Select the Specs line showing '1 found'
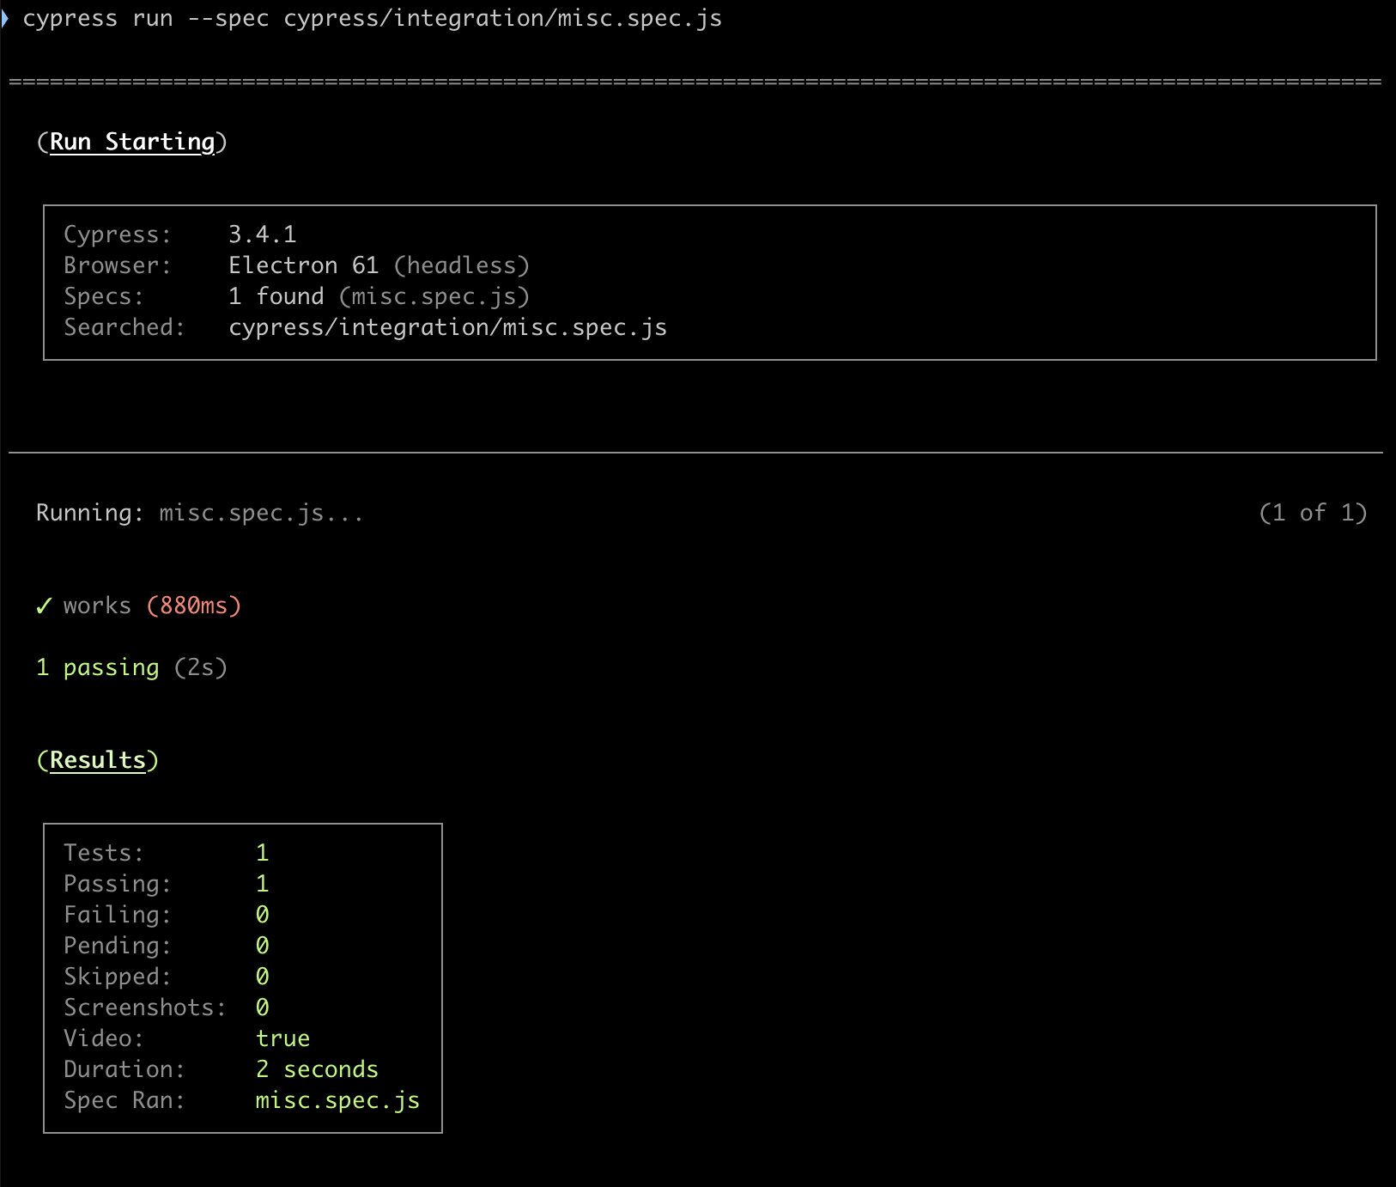 click(x=378, y=295)
